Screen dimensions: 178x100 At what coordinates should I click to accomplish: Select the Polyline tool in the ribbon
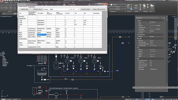[x=6, y=6]
